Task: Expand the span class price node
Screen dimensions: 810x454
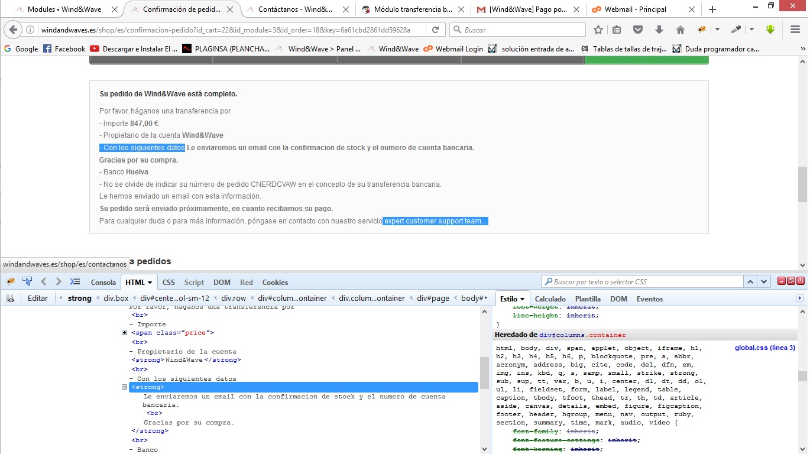Action: 125,333
